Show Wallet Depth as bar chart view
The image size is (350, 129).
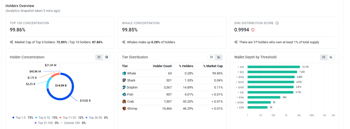331,57
